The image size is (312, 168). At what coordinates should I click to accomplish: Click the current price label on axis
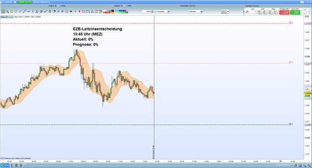[x=308, y=93]
